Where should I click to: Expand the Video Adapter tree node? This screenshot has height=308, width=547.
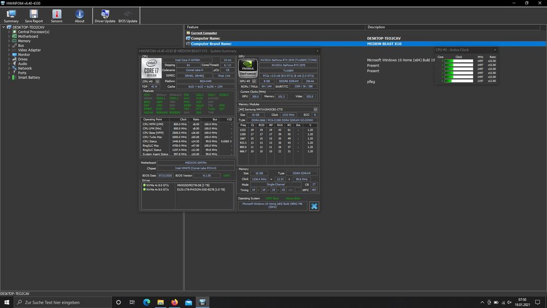(x=9, y=50)
